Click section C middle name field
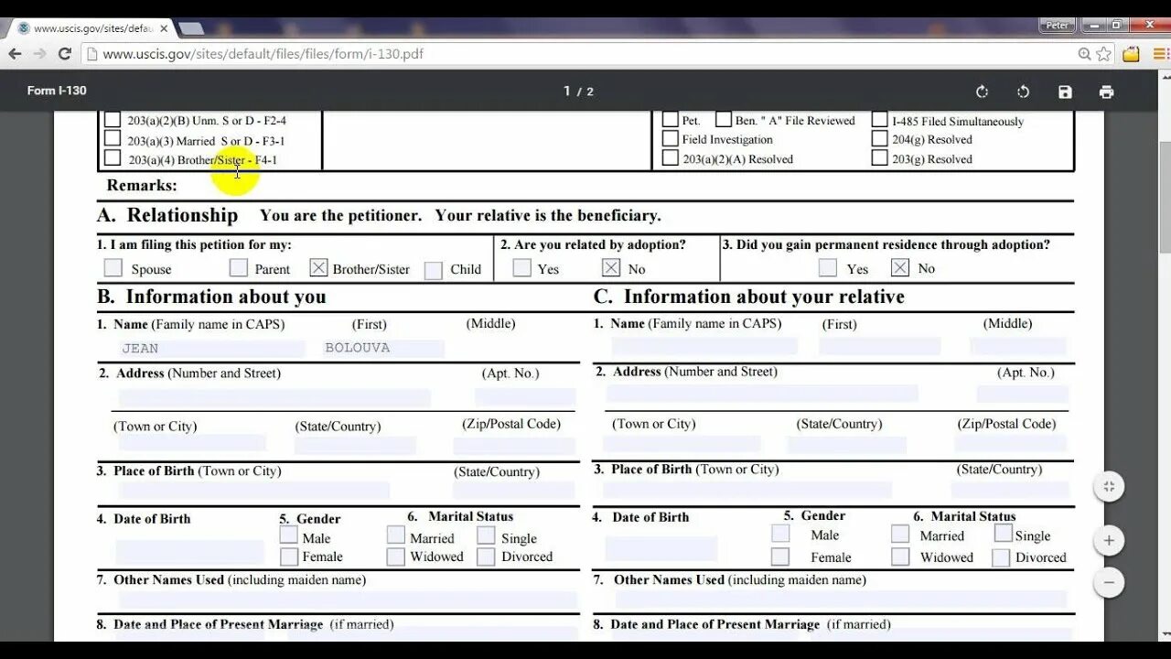1171x659 pixels. tap(1018, 346)
